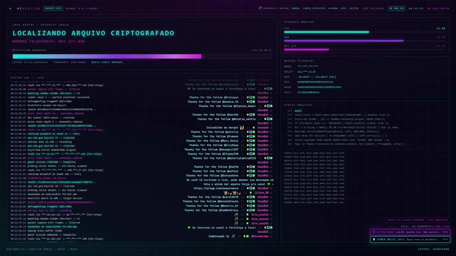Click the moderator badge on the @Mary_Rossi message

click(250, 140)
